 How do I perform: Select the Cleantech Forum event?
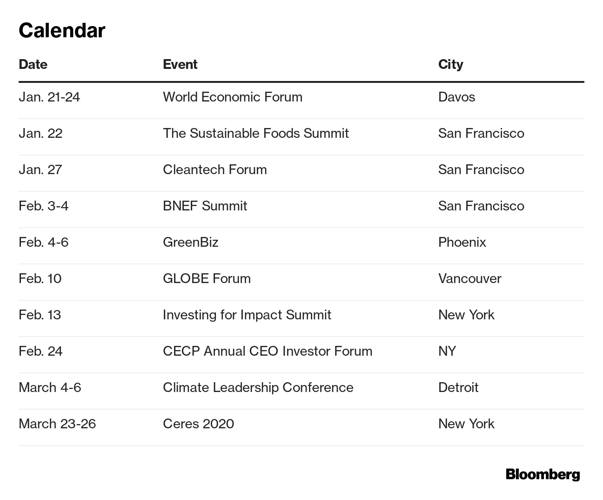coord(214,169)
